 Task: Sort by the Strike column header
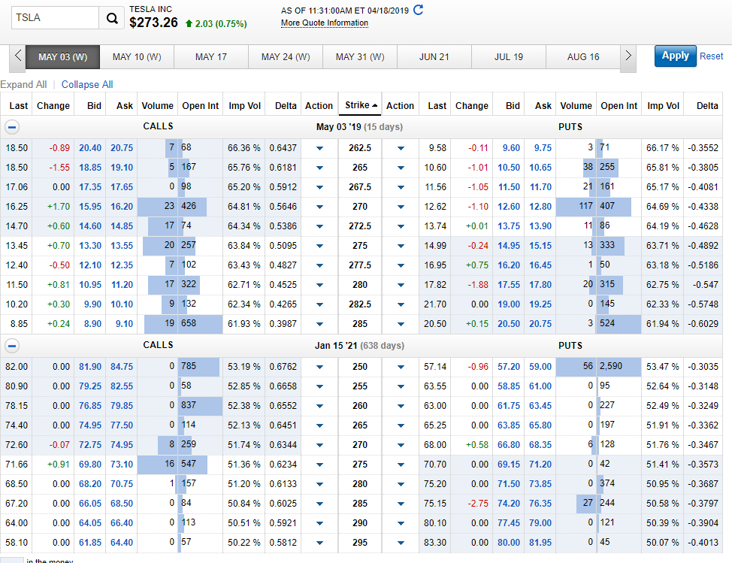[361, 106]
